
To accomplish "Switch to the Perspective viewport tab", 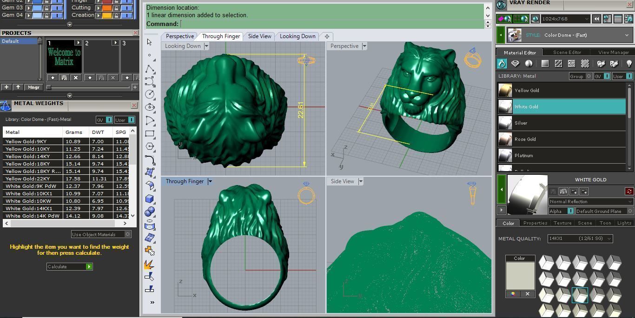I will click(x=179, y=36).
